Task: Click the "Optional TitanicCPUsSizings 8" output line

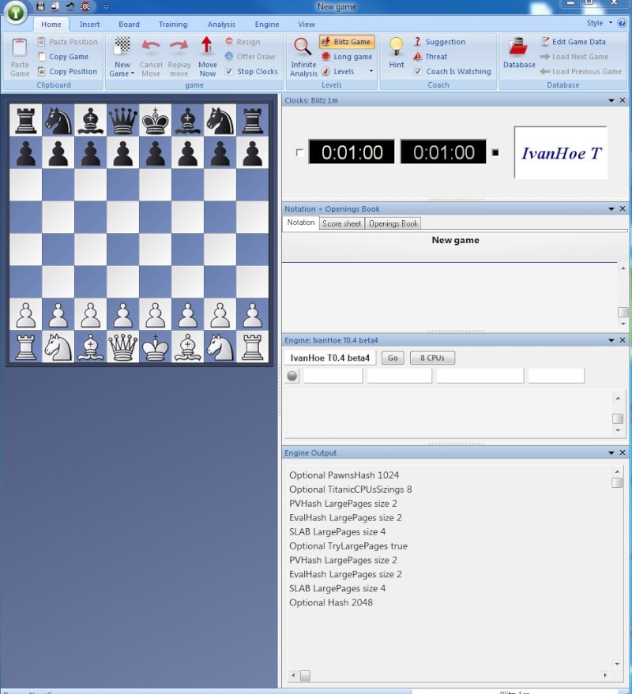Action: tap(350, 489)
